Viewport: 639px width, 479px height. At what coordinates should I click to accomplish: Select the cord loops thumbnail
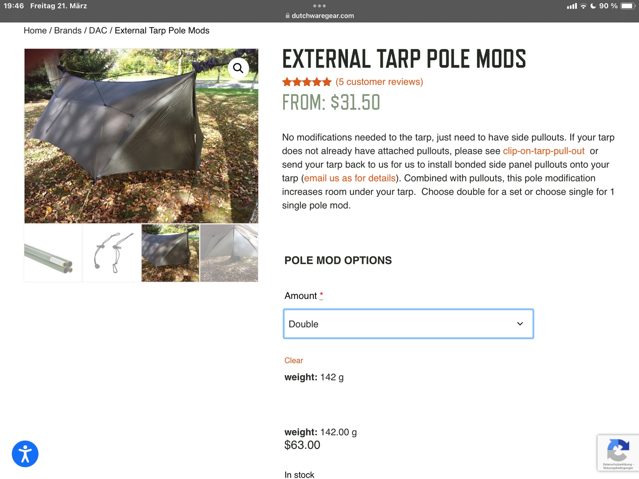point(112,253)
